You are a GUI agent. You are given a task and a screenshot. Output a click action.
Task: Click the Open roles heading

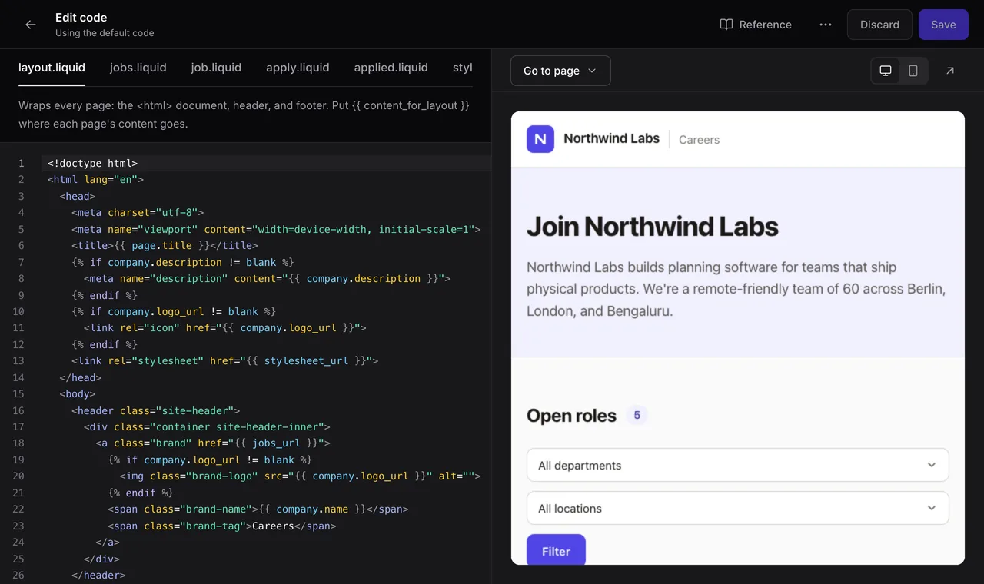pos(571,416)
